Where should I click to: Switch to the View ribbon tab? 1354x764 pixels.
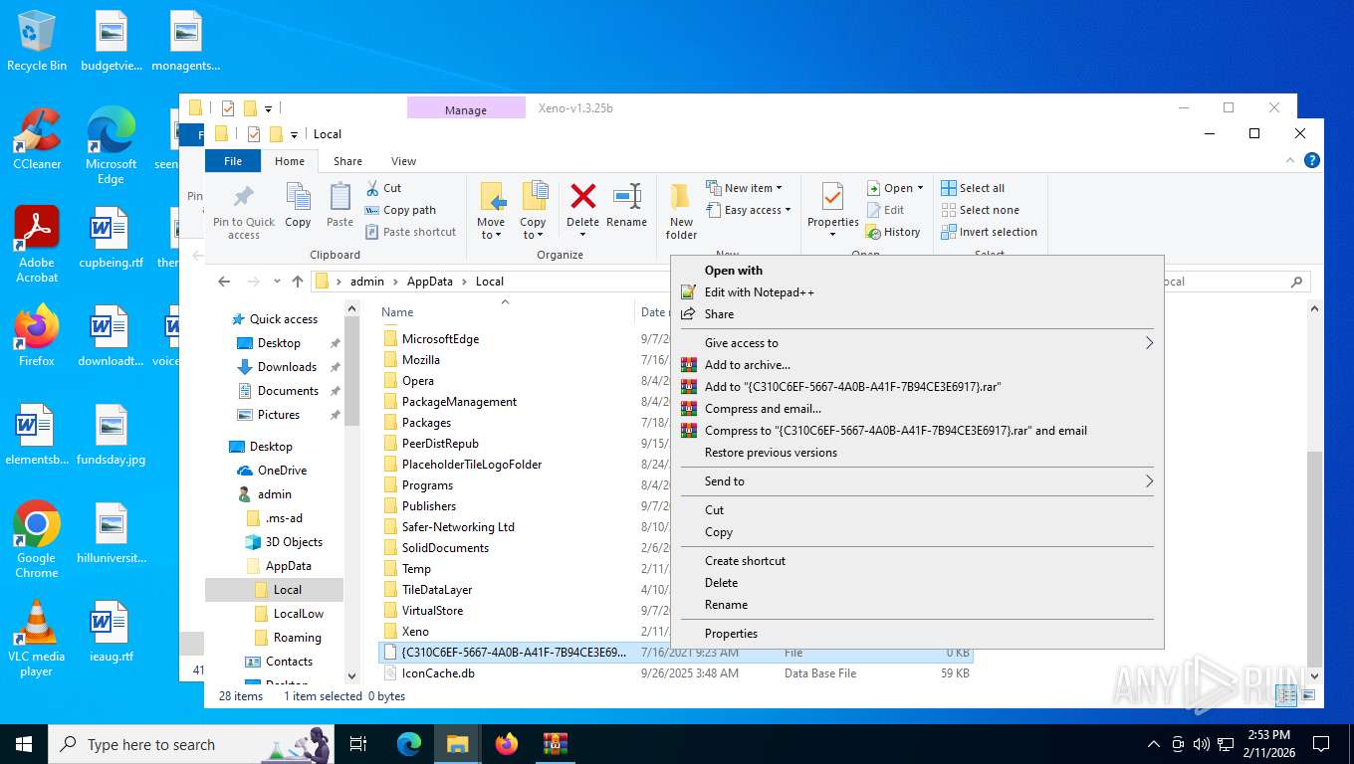(403, 161)
